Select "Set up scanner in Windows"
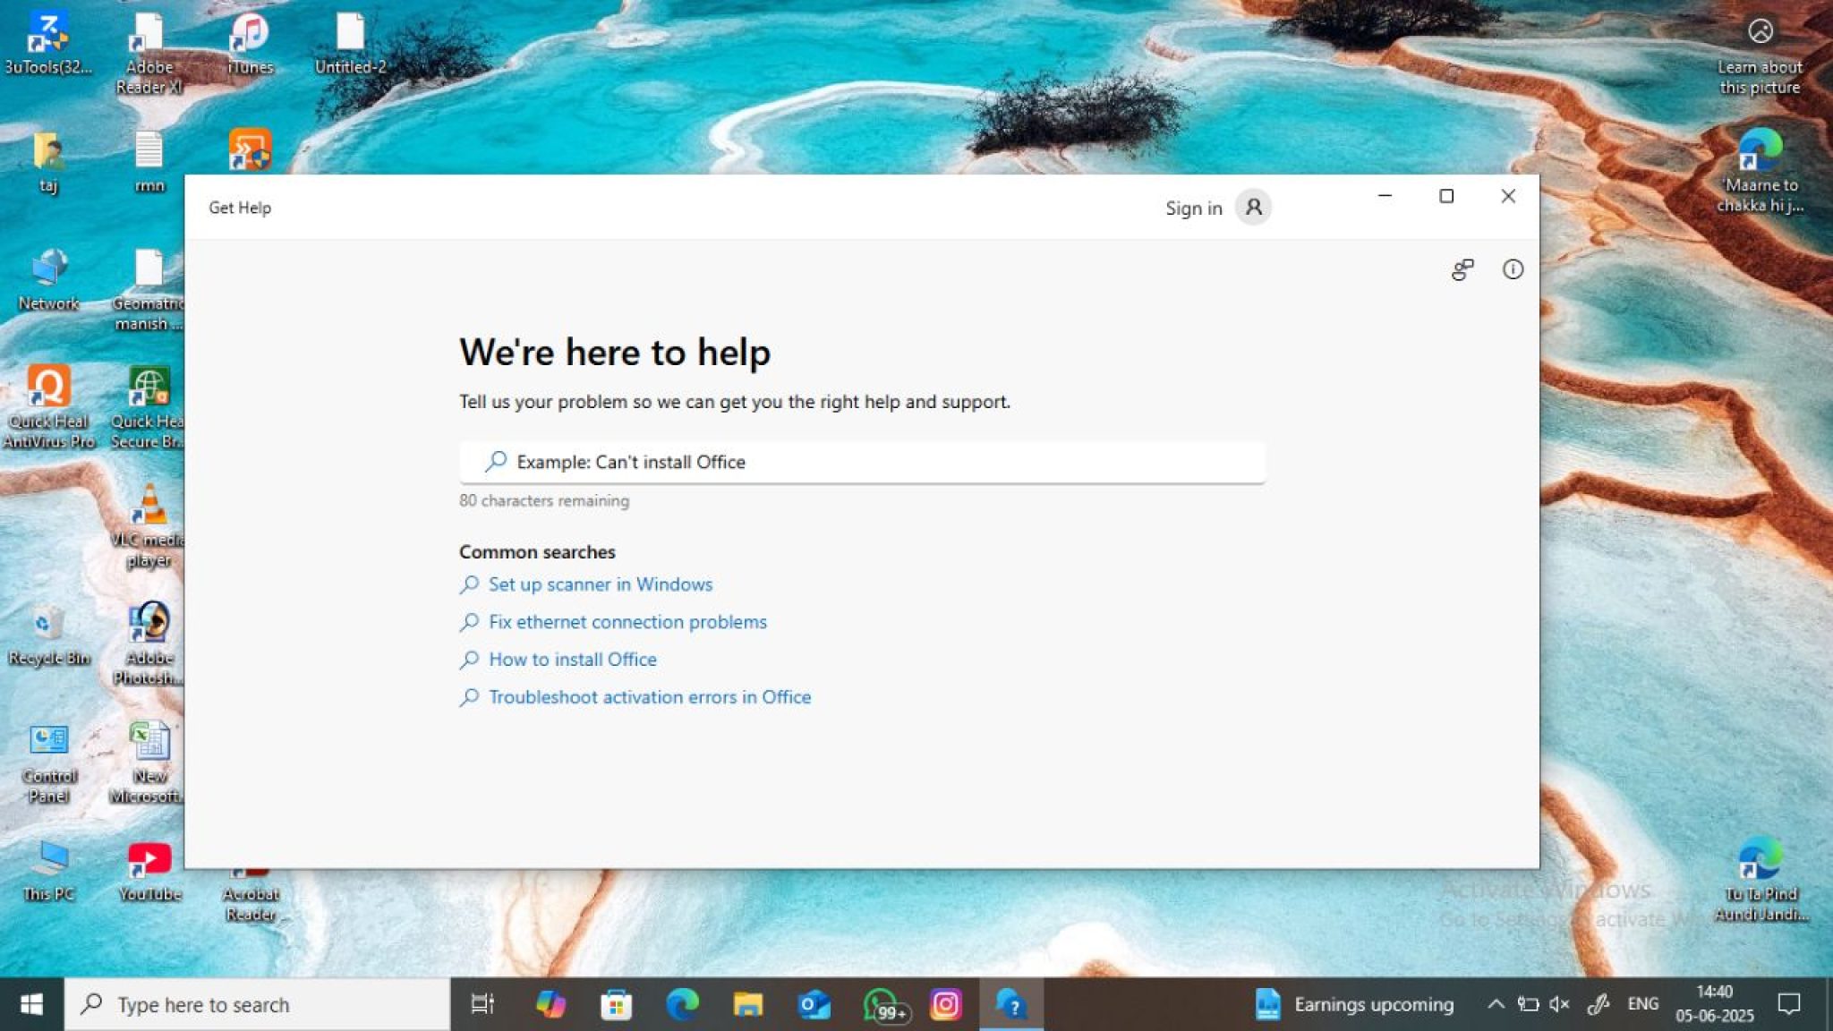Image resolution: width=1833 pixels, height=1031 pixels. (x=600, y=584)
